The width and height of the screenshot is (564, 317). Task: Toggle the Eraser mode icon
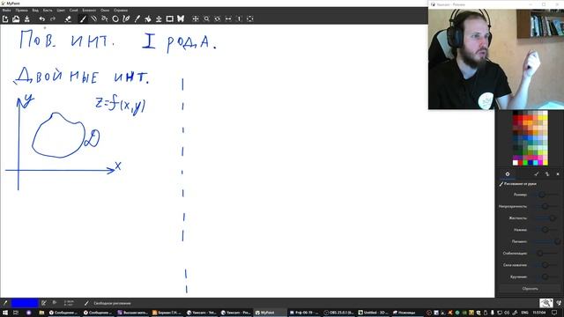pos(68,19)
